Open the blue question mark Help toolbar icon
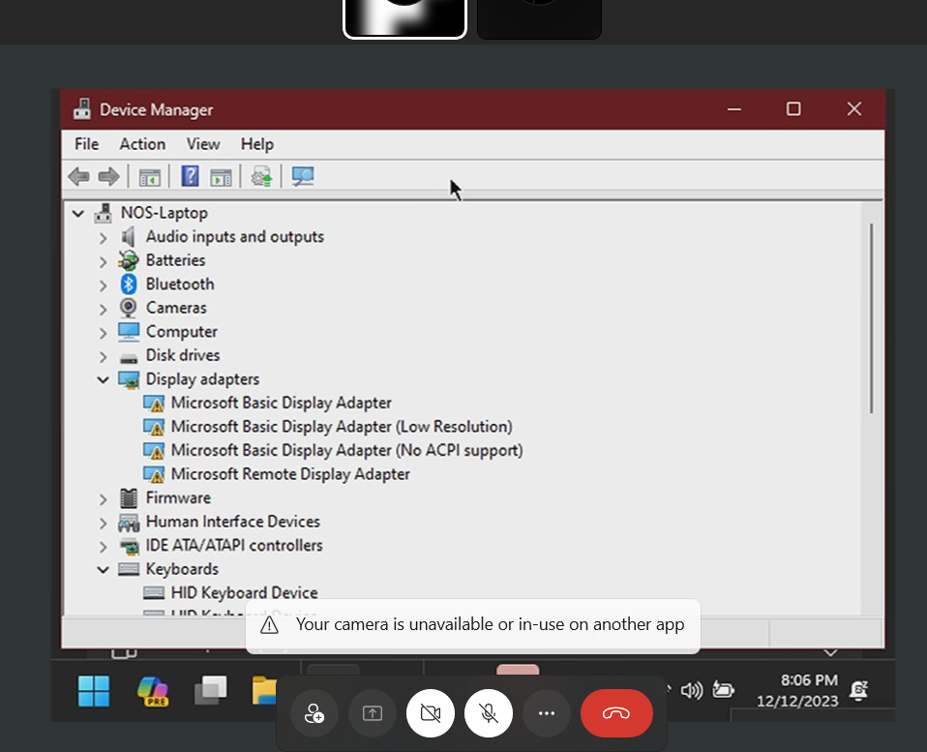This screenshot has height=752, width=927. [x=190, y=176]
